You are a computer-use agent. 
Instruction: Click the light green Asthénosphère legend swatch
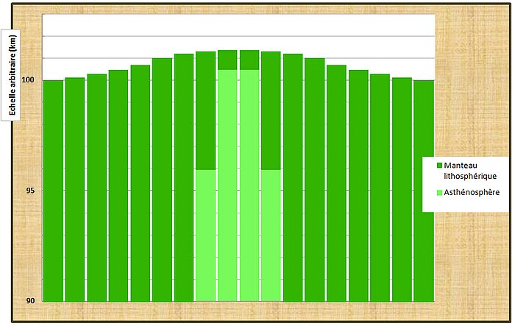tap(439, 193)
